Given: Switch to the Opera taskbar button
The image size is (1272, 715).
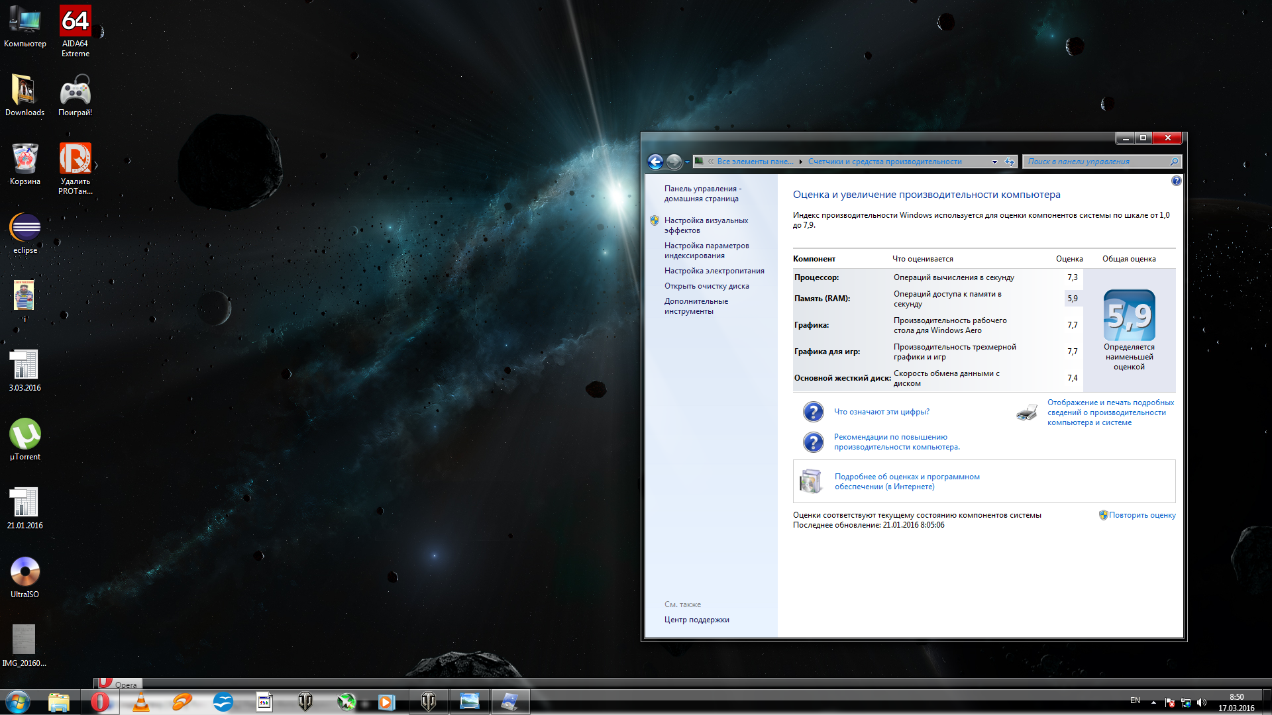Looking at the screenshot, I should coord(100,702).
